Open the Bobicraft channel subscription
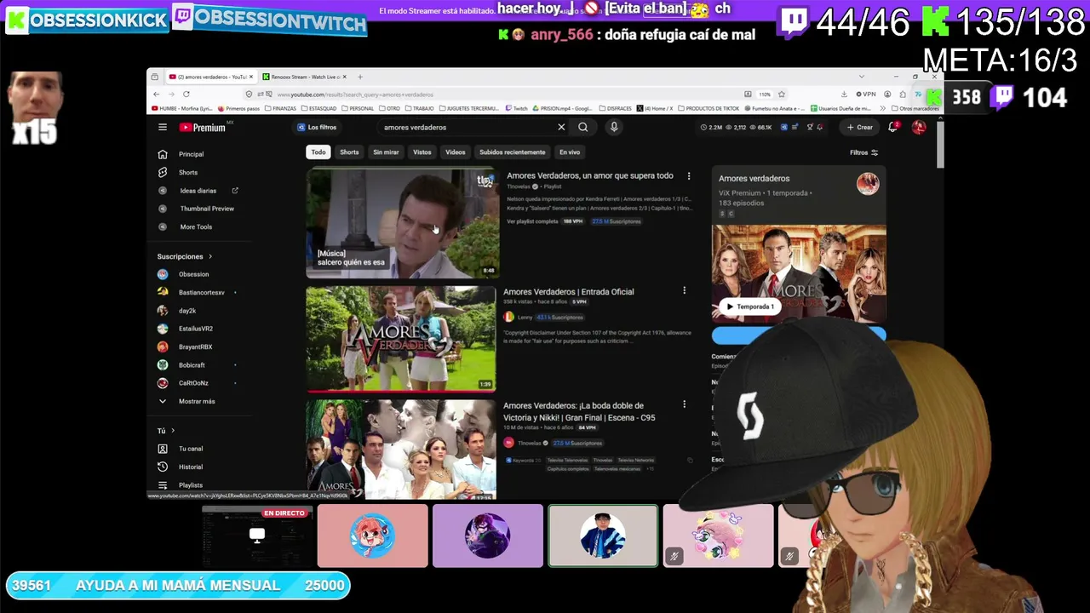Image resolution: width=1090 pixels, height=613 pixels. tap(192, 365)
